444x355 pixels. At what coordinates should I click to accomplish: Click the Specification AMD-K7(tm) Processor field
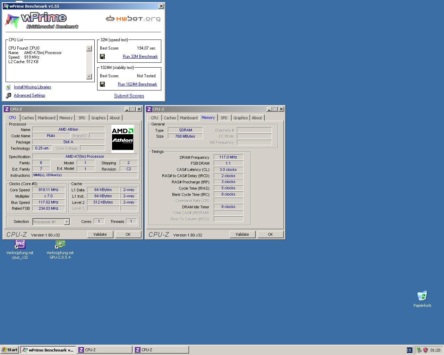(x=85, y=156)
